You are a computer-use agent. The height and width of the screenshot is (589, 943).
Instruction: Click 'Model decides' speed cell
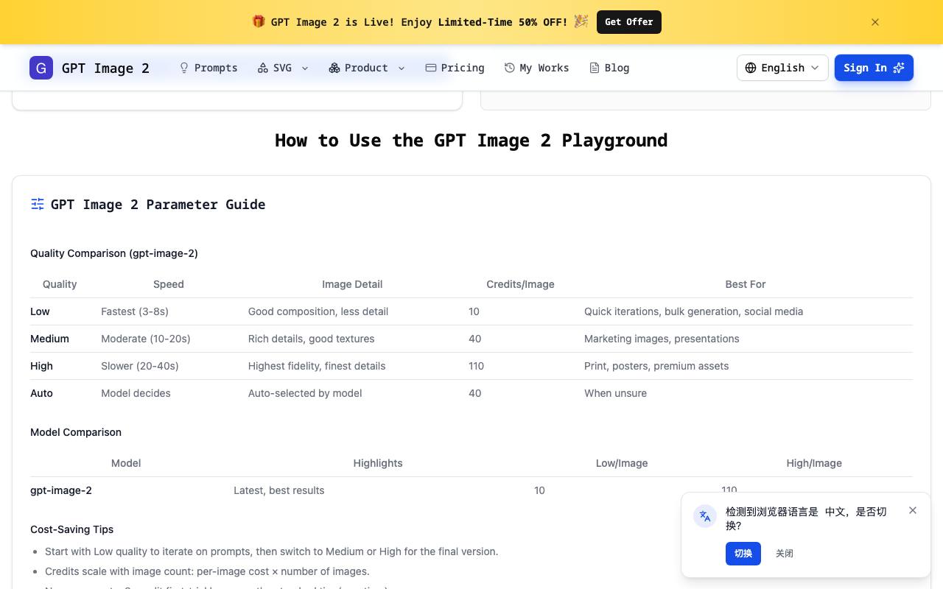[x=136, y=393]
